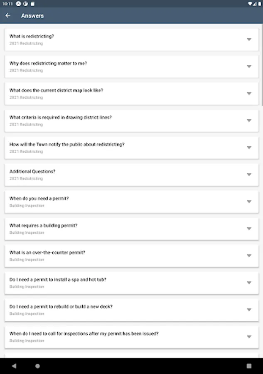This screenshot has height=374, width=263.
Task: Open the current district map question dropdown arrow
Action: coord(249,93)
